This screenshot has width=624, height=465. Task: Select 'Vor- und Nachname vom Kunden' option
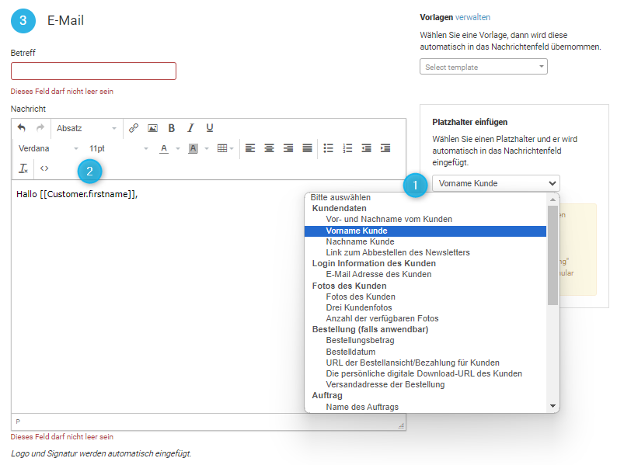click(425, 220)
